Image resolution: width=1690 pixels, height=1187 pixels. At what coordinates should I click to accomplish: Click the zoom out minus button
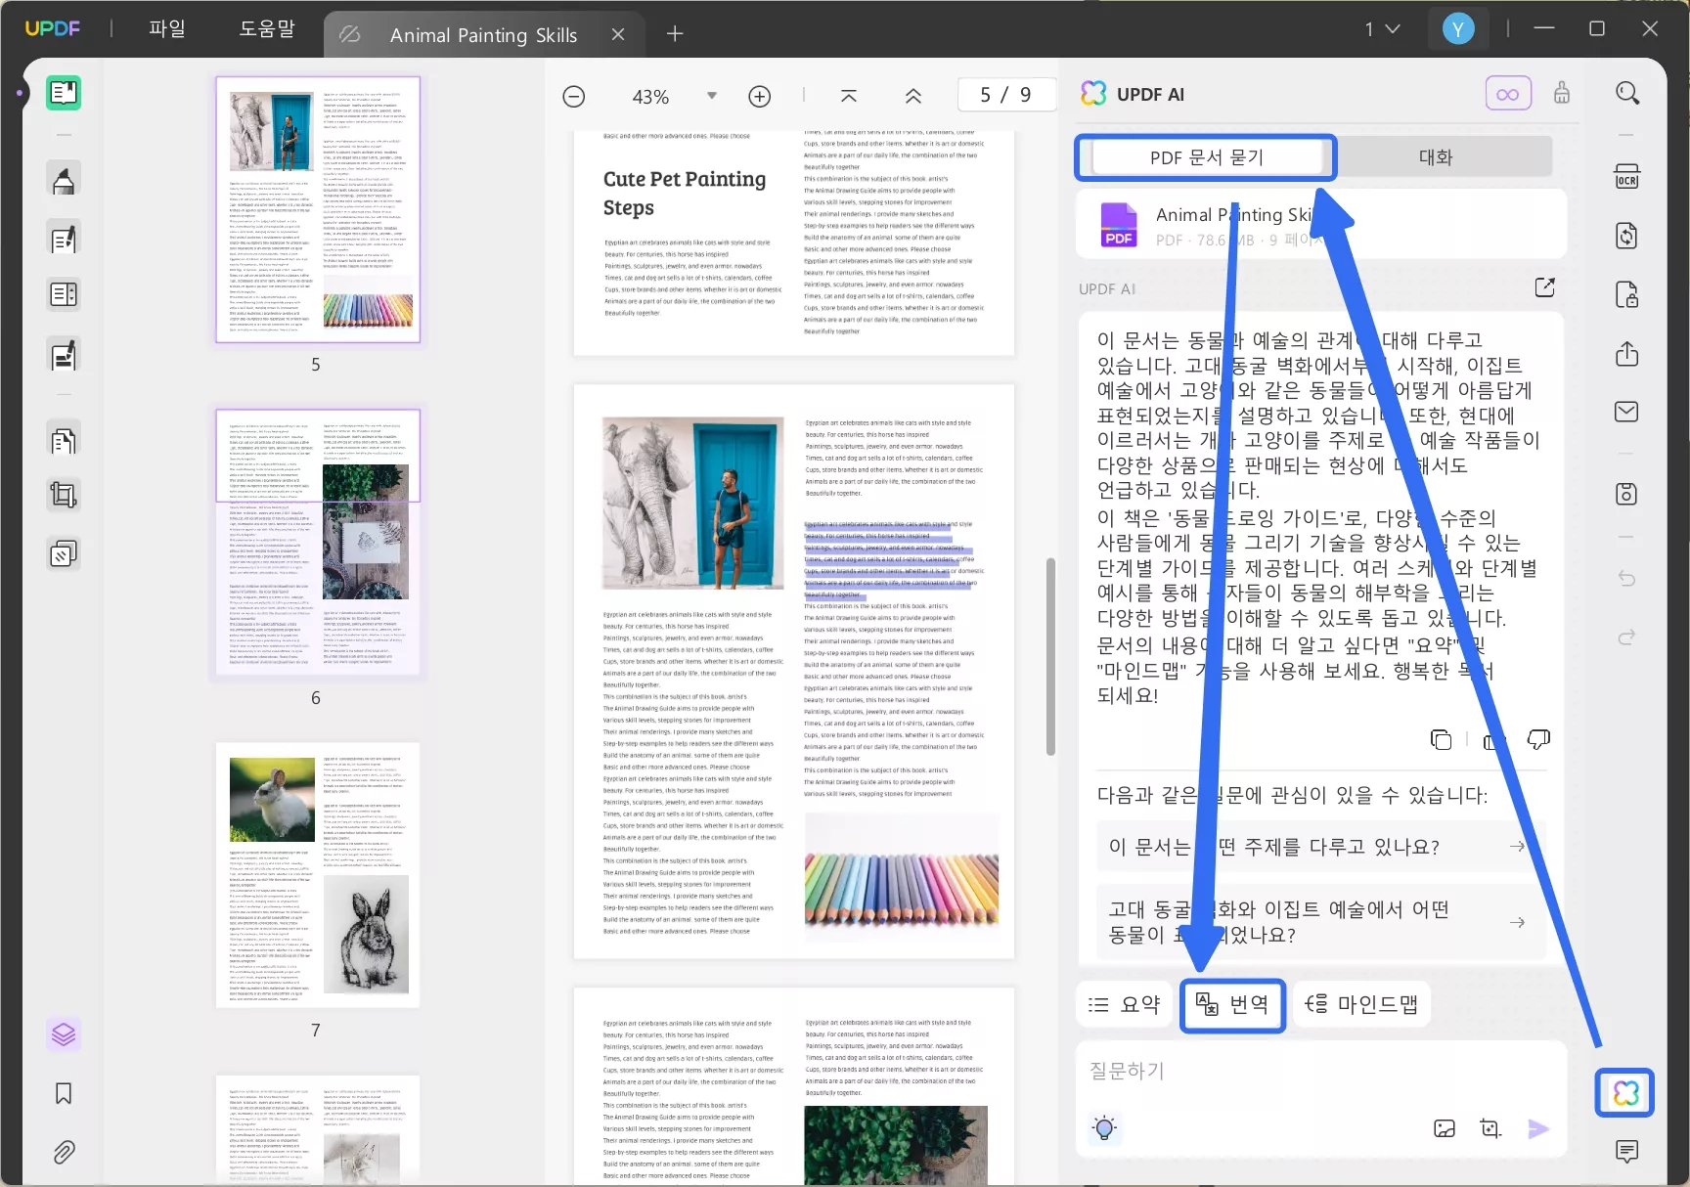(574, 96)
